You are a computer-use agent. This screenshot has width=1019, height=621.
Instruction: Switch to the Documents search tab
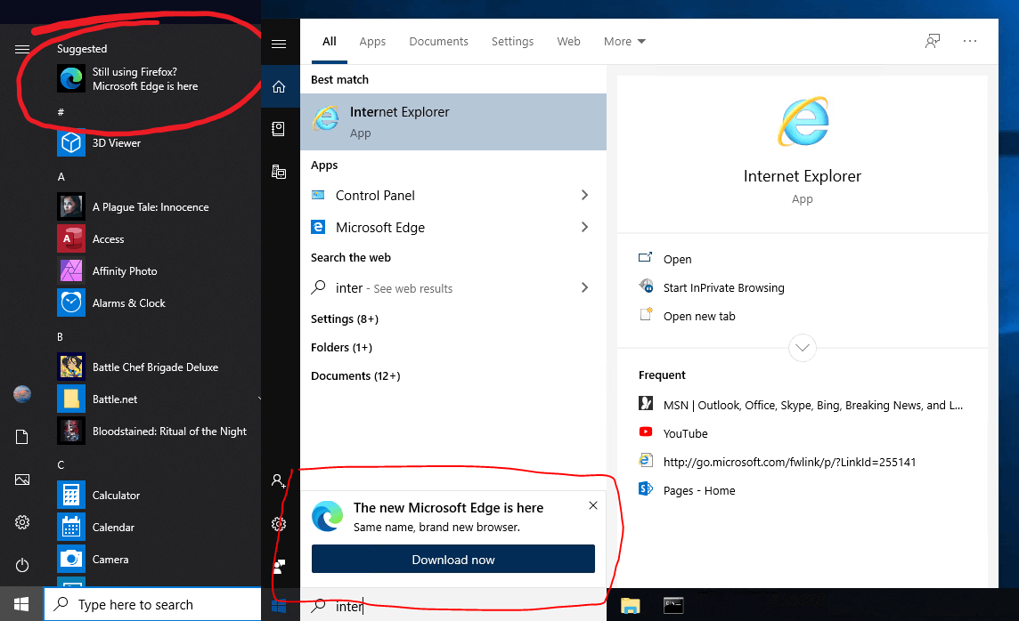438,42
